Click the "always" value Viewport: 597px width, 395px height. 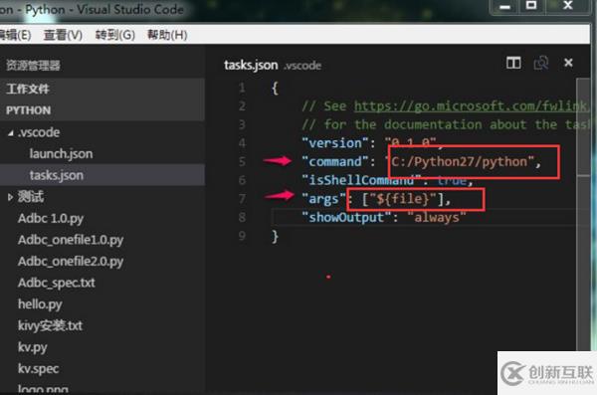coord(437,217)
